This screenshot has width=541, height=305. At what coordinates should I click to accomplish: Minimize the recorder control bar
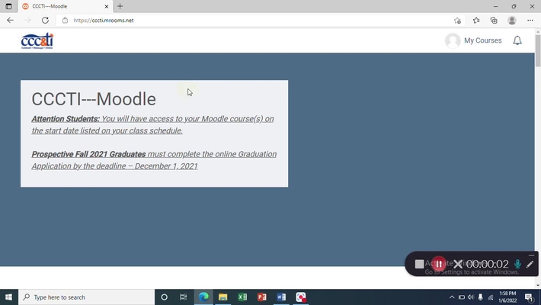coord(531,255)
